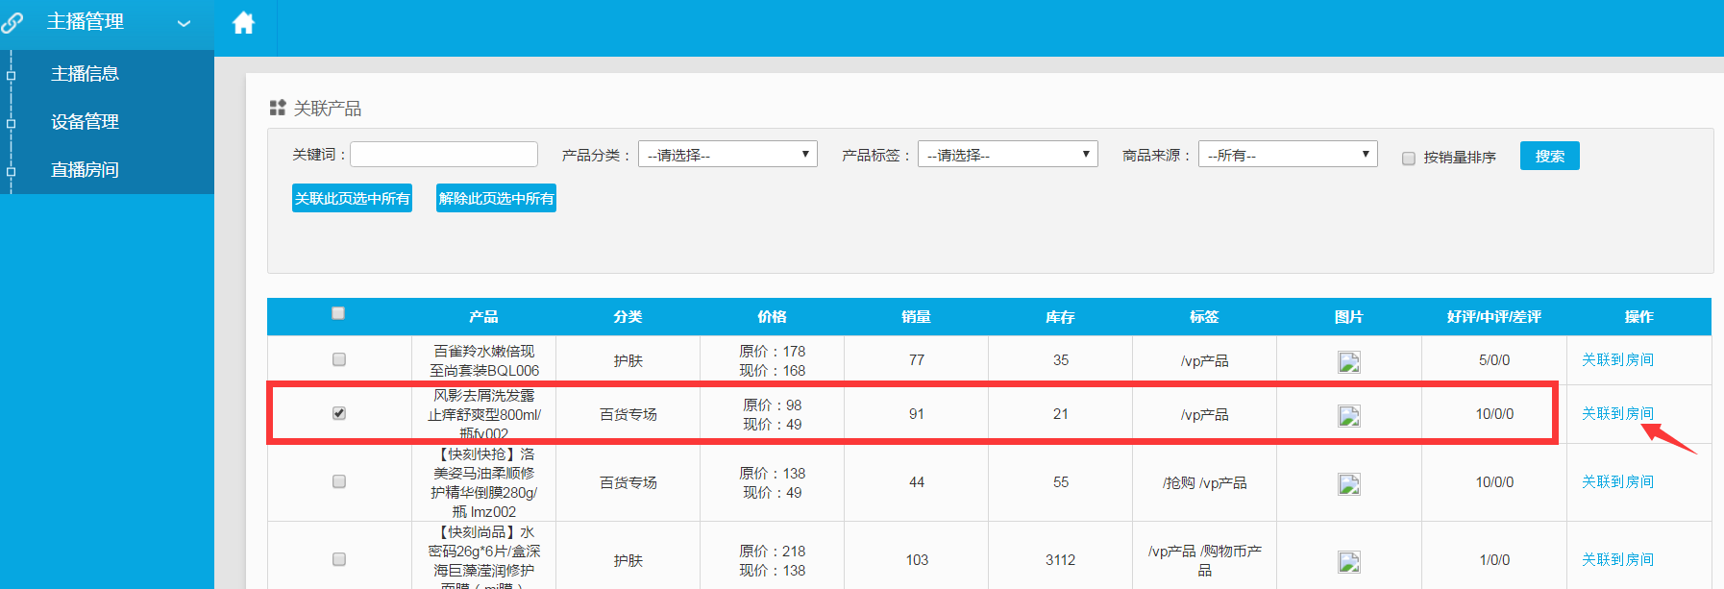The height and width of the screenshot is (589, 1724).
Task: Open product image for 风影去屑洗发露 row
Action: click(1349, 416)
